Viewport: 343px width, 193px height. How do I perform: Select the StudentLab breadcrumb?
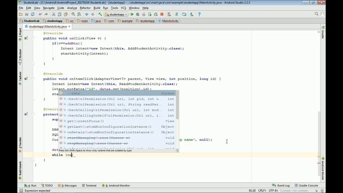coord(30,21)
